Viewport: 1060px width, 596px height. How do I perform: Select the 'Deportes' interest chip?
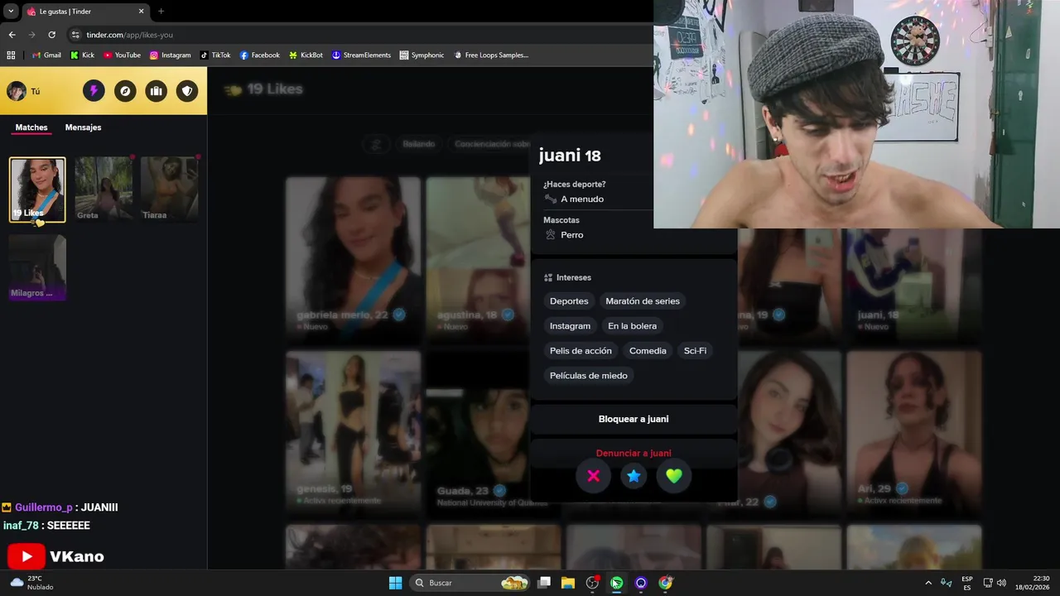(x=569, y=301)
